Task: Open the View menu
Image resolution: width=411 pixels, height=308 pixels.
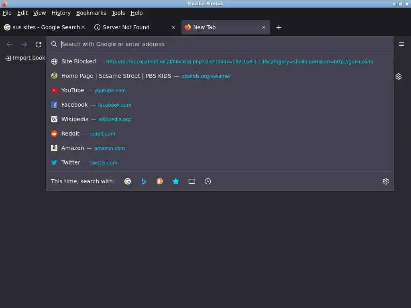Action: pyautogui.click(x=39, y=13)
